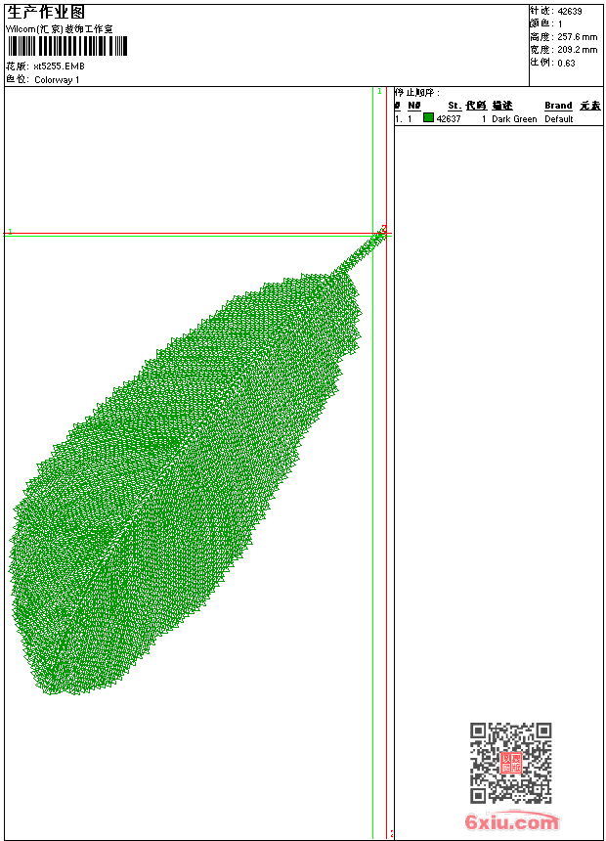606x841 pixels.
Task: Click the QR code image
Action: click(x=510, y=762)
